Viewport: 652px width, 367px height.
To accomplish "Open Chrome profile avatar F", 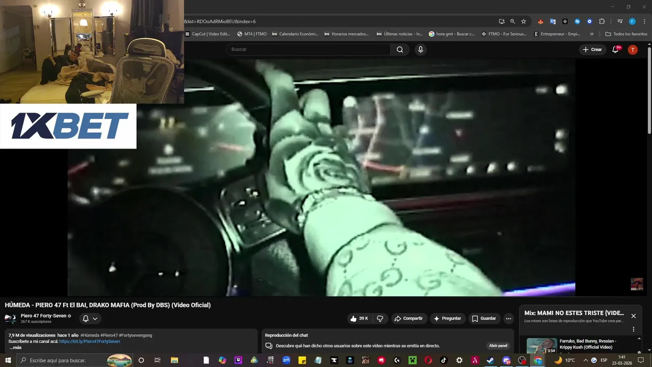I will pyautogui.click(x=632, y=21).
